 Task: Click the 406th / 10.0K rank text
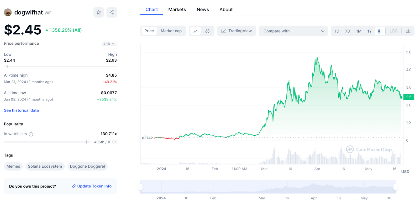[x=106, y=142]
